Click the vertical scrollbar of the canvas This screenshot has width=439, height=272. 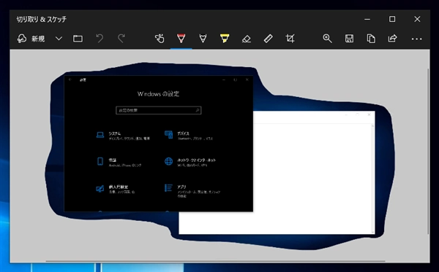[x=428, y=151]
